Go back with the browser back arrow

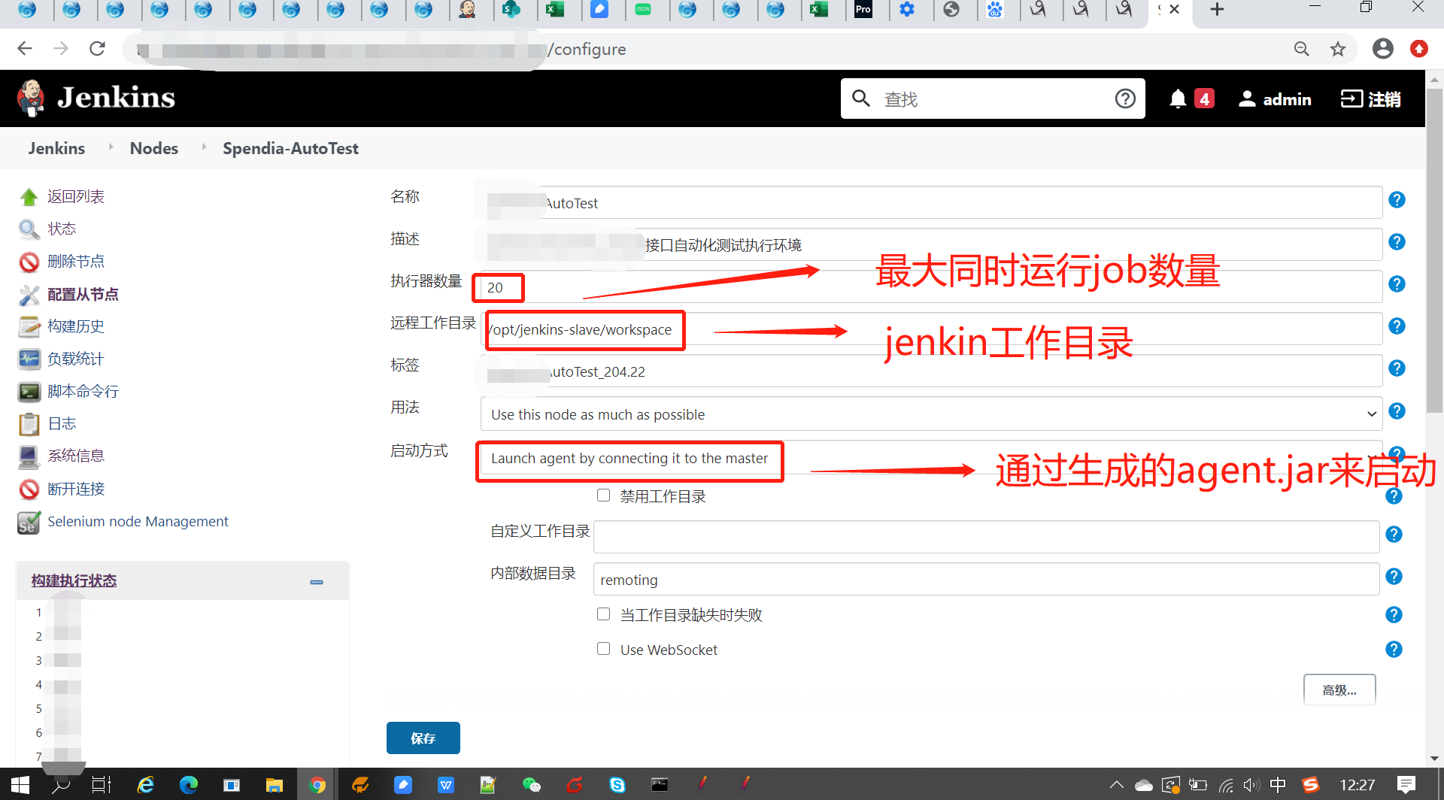click(x=25, y=49)
